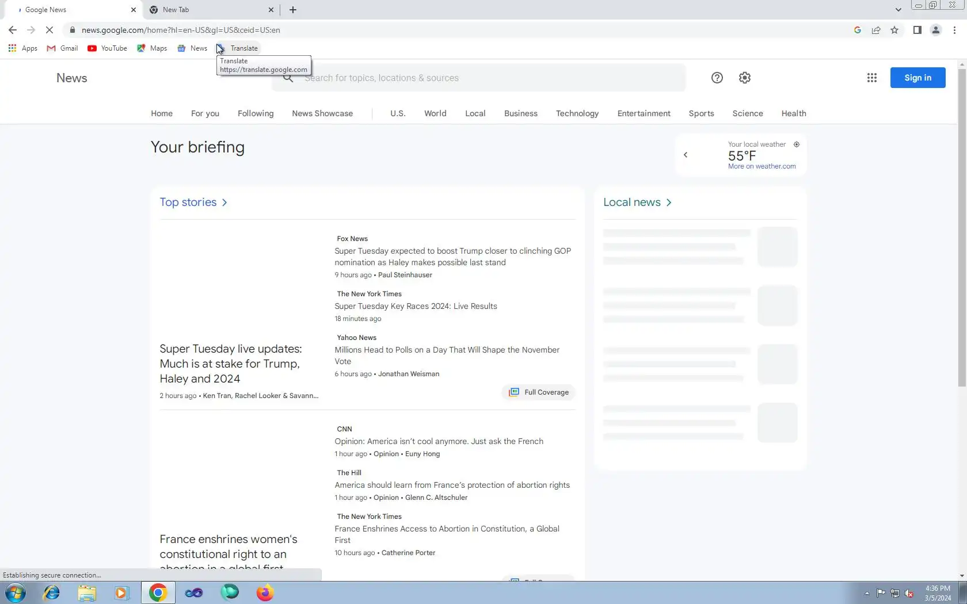Open the For you section
The image size is (967, 604).
[205, 113]
